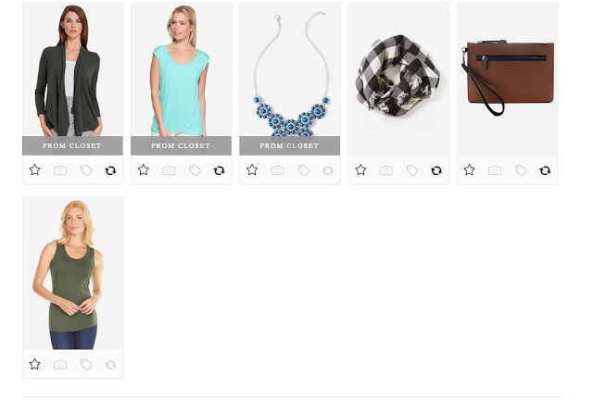This screenshot has width=593, height=400.
Task: Swap out the dark green cardigan
Action: click(x=110, y=170)
